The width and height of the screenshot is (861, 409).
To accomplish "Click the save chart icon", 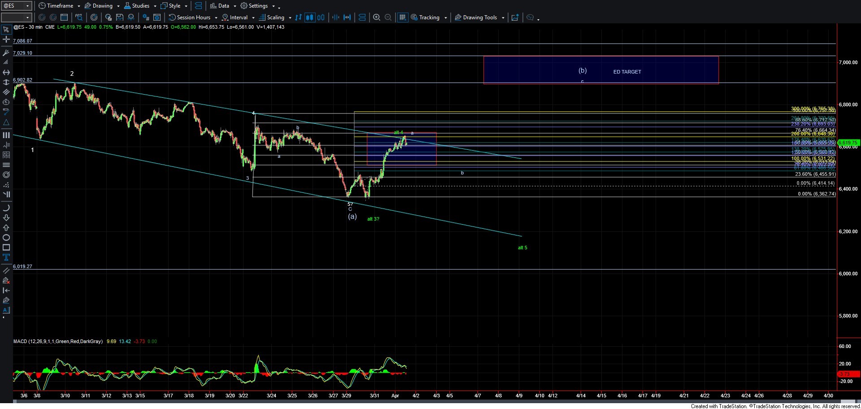I will (120, 17).
